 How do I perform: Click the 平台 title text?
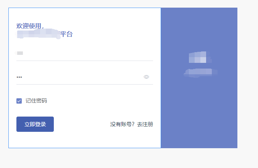point(66,34)
